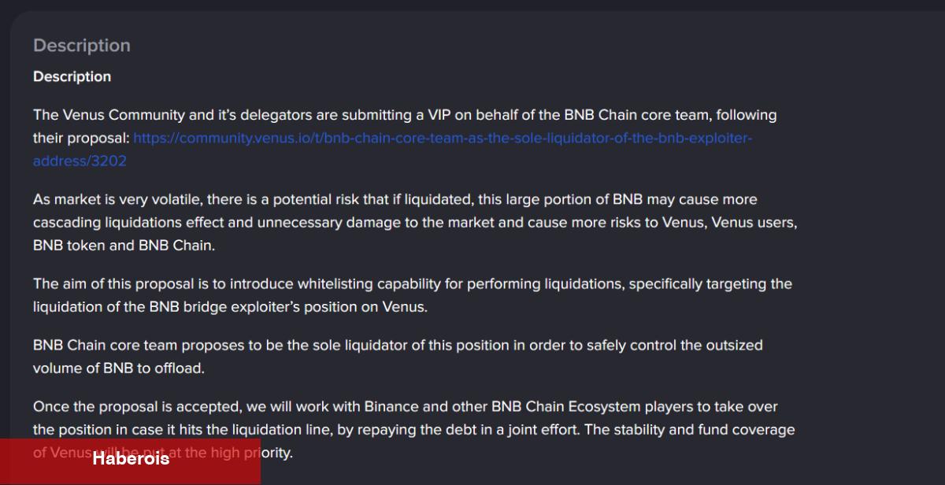Click the paragraph starting 'Once the proposal is accepted'
The image size is (945, 485).
coord(414,430)
